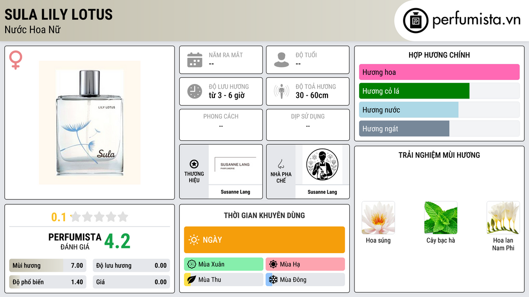The height and width of the screenshot is (297, 529).
Task: Click the perfumista.vn site name text
Action: (x=476, y=20)
